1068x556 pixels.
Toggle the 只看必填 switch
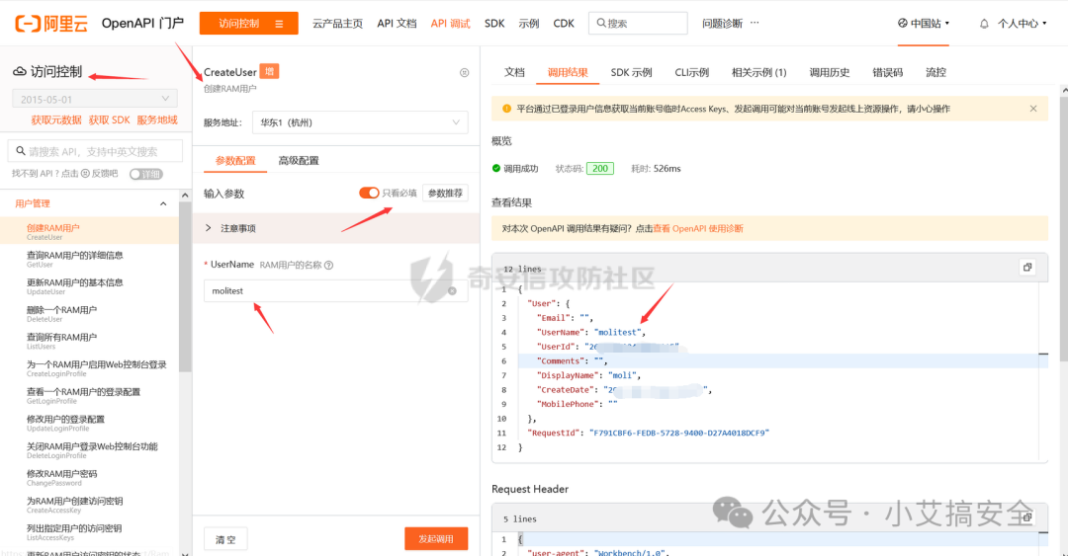coord(369,194)
